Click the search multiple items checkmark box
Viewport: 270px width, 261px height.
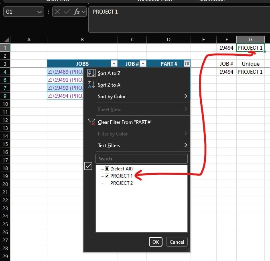pyautogui.click(x=88, y=166)
